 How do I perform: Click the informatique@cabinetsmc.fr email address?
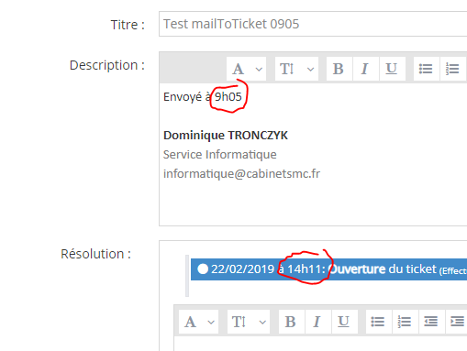click(x=241, y=174)
